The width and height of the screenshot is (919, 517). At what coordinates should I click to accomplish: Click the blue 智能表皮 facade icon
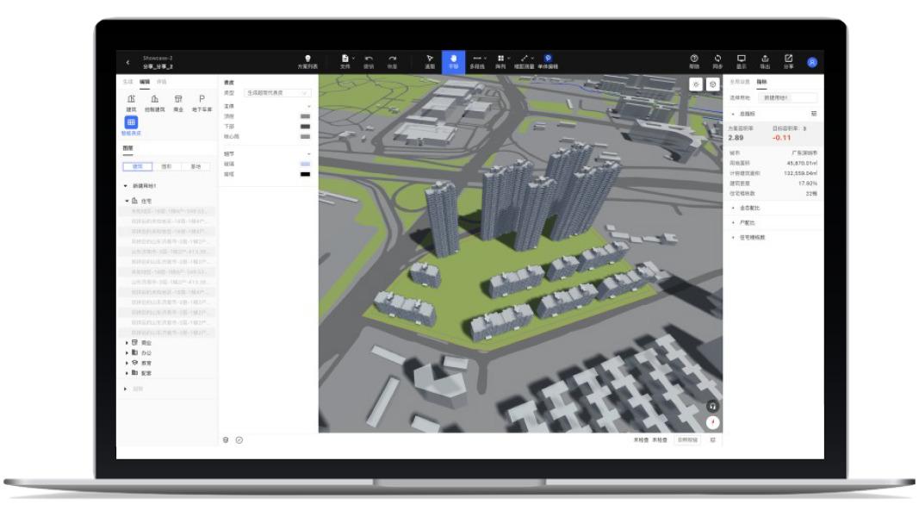(x=131, y=121)
